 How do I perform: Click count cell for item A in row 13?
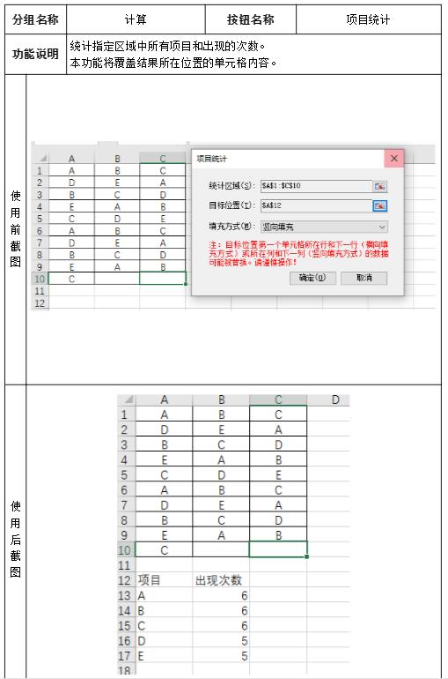221,596
